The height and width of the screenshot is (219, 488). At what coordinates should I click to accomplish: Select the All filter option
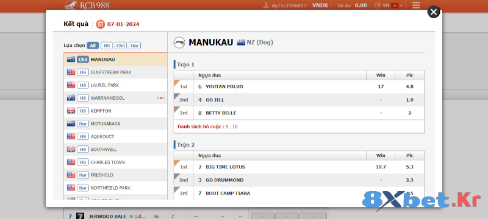coord(93,46)
